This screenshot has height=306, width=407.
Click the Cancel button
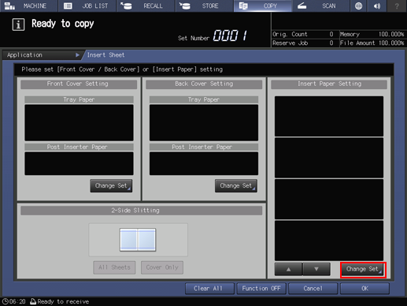point(313,289)
